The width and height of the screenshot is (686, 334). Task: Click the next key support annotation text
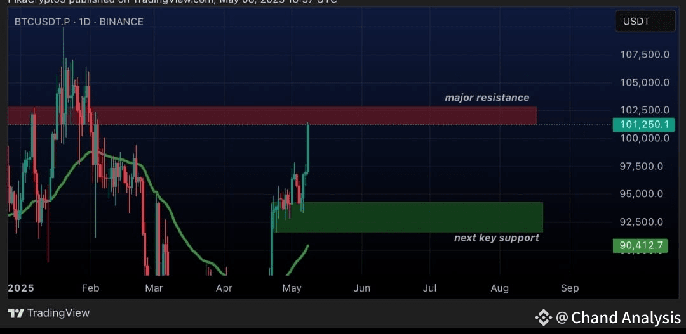tap(497, 238)
